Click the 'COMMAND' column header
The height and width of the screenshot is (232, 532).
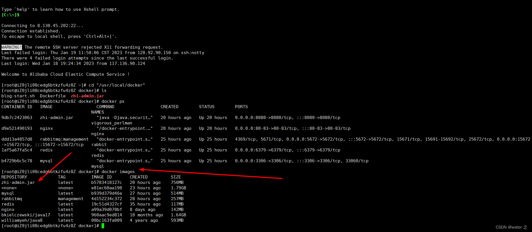[105, 107]
